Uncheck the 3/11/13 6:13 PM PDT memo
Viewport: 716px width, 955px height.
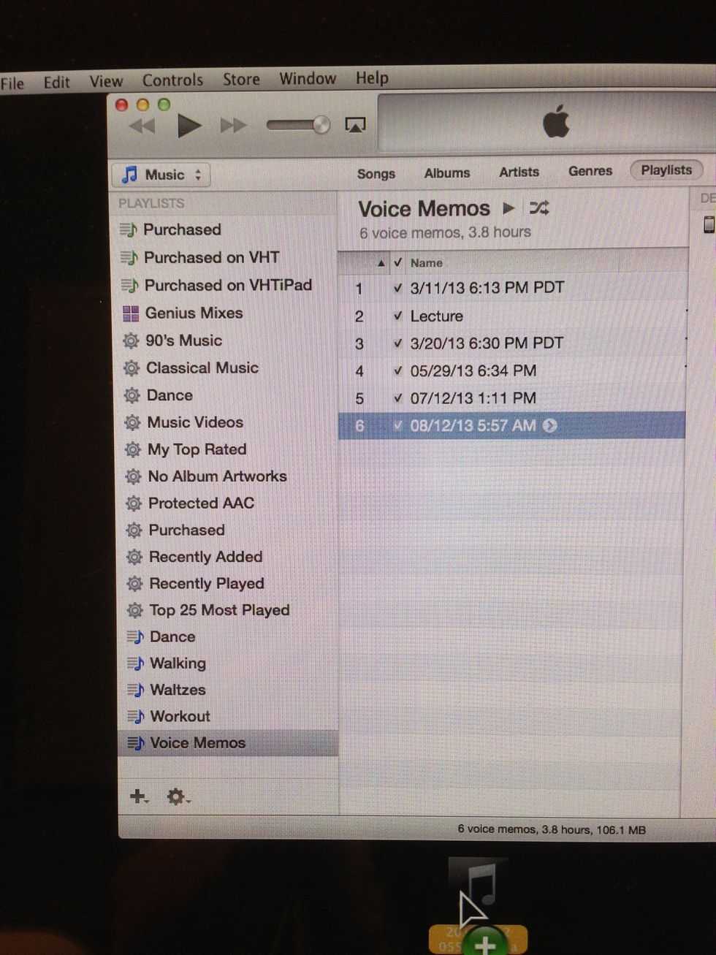tap(397, 288)
